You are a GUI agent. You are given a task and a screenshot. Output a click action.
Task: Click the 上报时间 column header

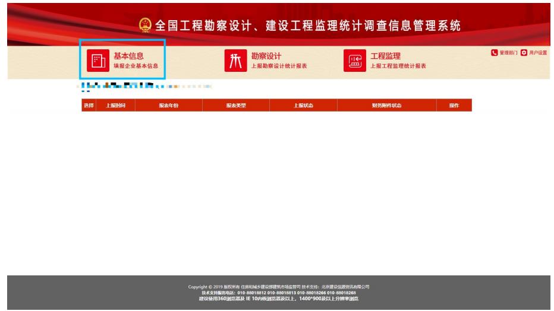point(115,105)
